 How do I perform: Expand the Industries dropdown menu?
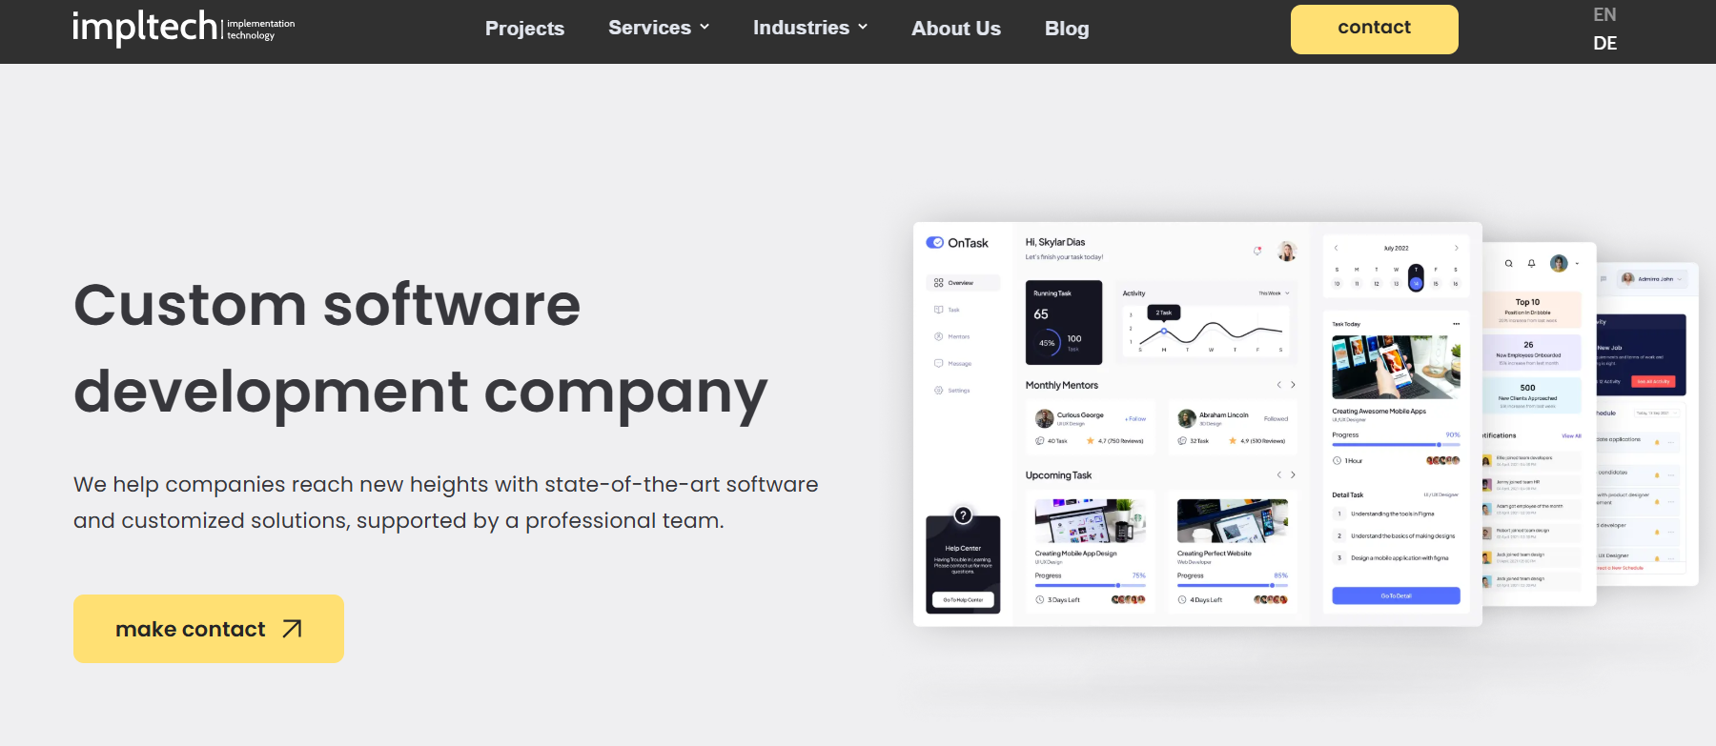(x=809, y=28)
